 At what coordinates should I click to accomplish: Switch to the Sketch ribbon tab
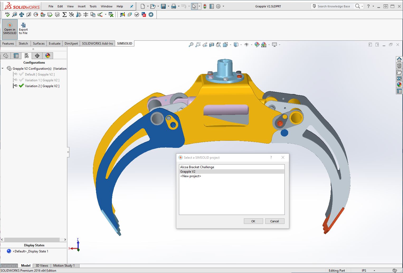(x=23, y=44)
